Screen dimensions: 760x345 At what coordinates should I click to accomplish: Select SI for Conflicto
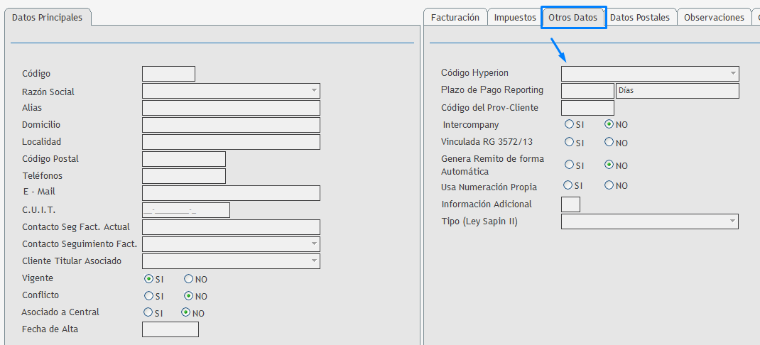tap(148, 296)
